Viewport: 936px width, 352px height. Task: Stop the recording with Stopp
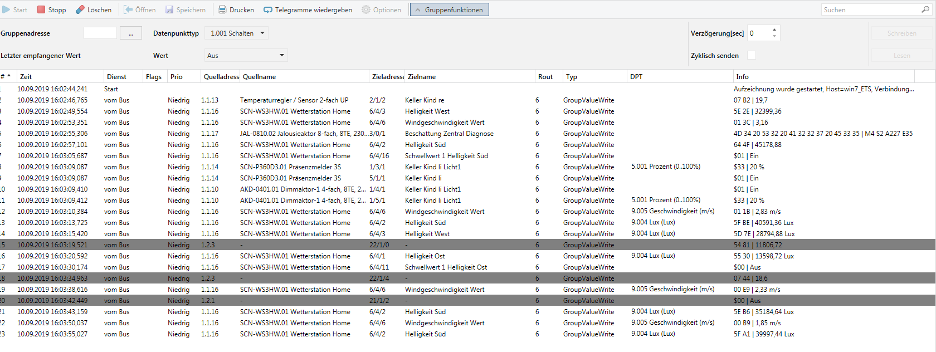51,9
